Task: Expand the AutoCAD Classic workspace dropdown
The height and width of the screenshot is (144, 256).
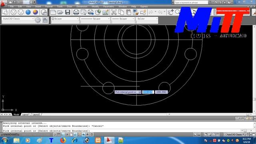Action: pyautogui.click(x=33, y=19)
